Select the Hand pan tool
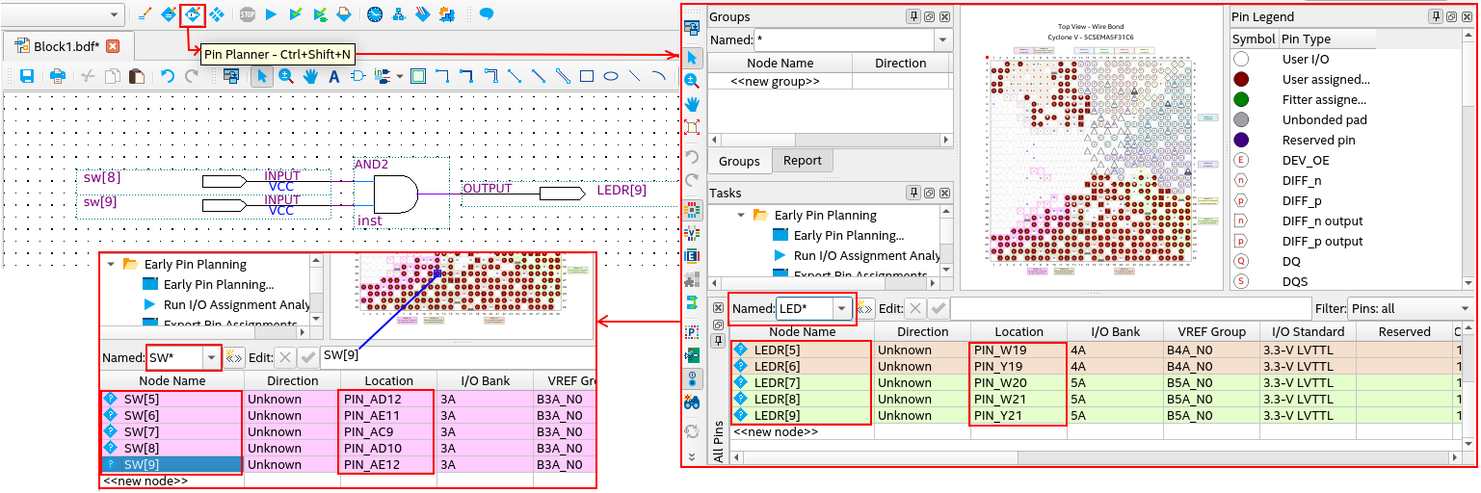1481x493 pixels. click(x=310, y=76)
